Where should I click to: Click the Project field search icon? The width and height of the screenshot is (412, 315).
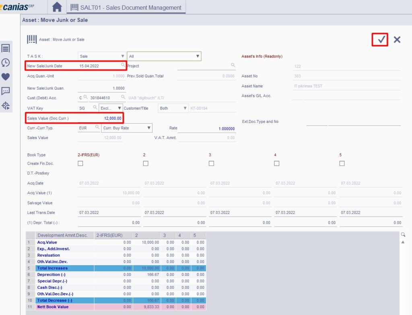point(233,65)
